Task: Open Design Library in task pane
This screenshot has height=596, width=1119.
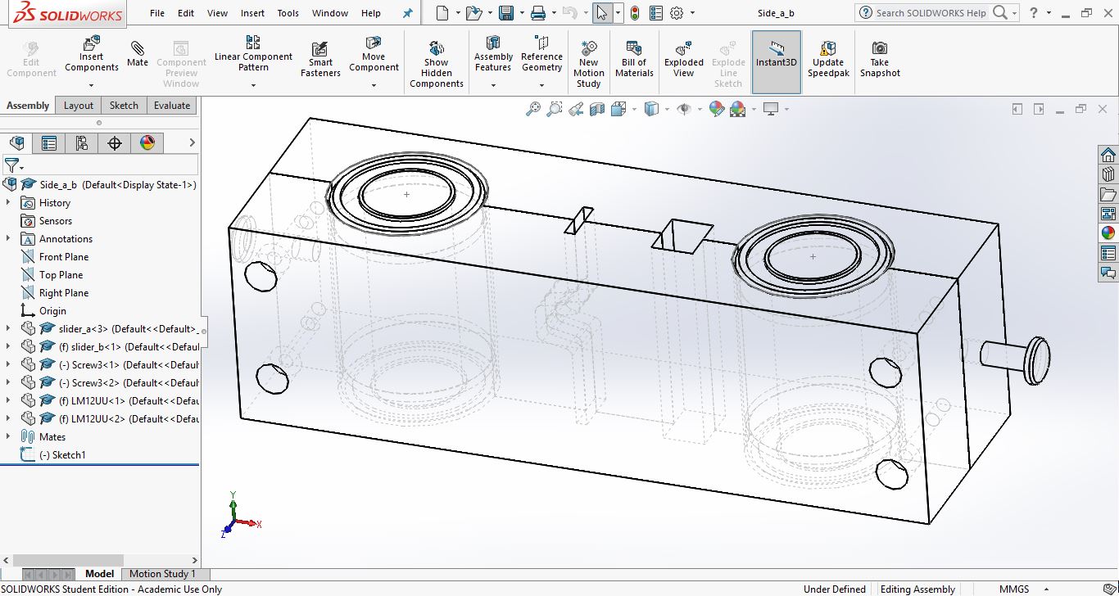Action: [x=1108, y=174]
